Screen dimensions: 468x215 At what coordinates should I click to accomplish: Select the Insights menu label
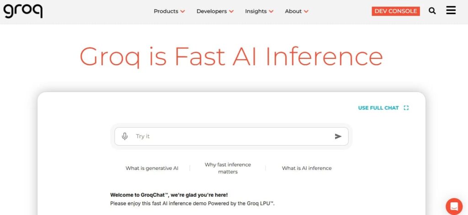[x=255, y=11]
